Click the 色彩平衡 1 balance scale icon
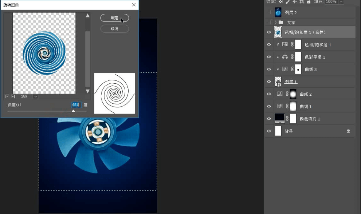 pyautogui.click(x=285, y=57)
